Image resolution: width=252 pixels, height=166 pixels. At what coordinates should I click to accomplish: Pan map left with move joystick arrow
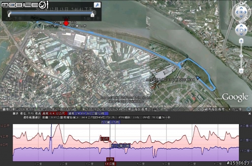coord(237,30)
